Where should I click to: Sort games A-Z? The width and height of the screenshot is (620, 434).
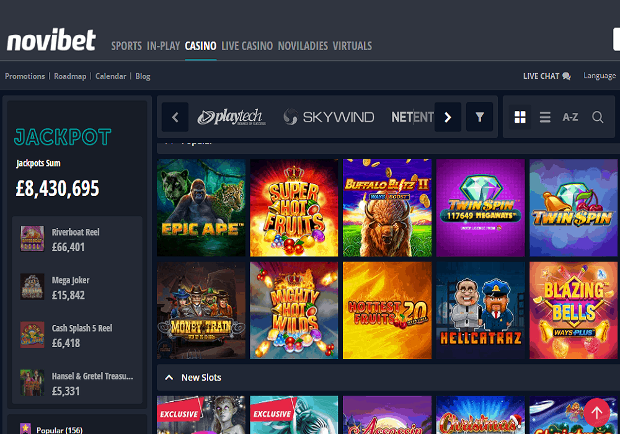pos(570,117)
